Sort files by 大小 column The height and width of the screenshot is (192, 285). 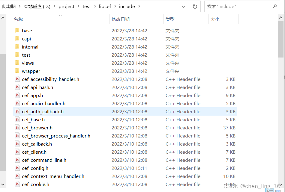(223, 19)
